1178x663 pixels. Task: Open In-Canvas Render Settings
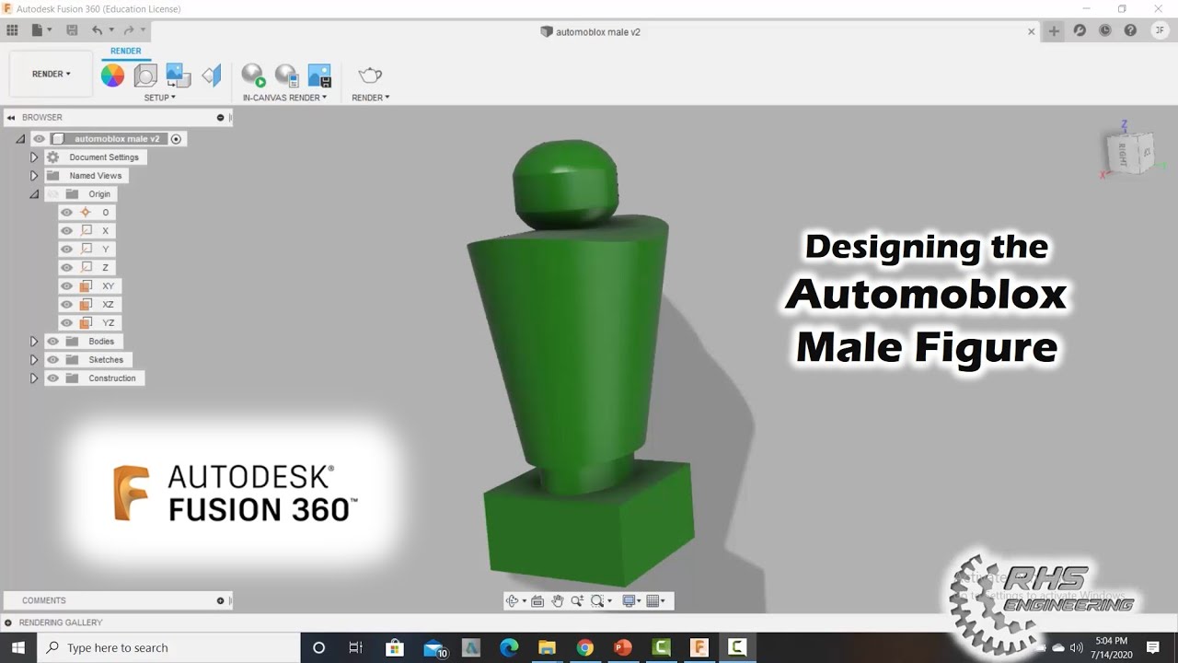(x=287, y=76)
